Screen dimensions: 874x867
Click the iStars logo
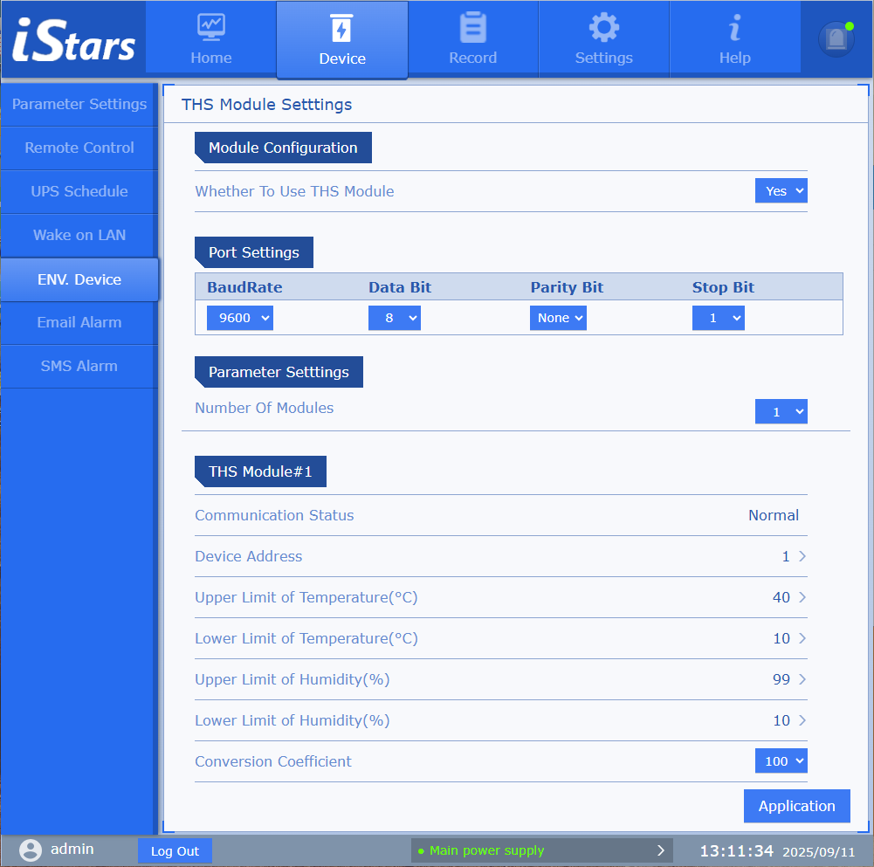(x=73, y=41)
